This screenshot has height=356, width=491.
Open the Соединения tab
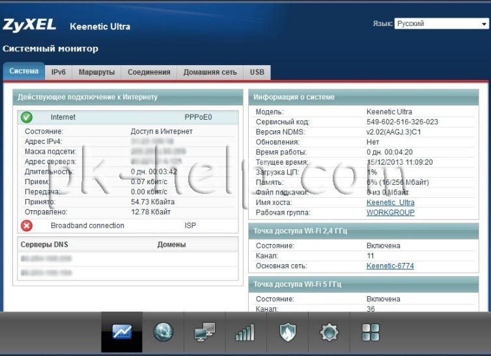(x=149, y=72)
